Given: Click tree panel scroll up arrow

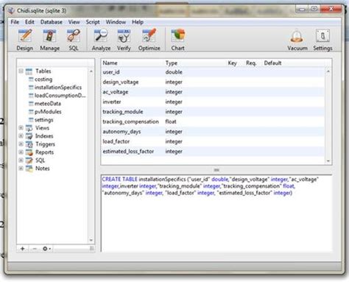Looking at the screenshot, I should click(91, 71).
